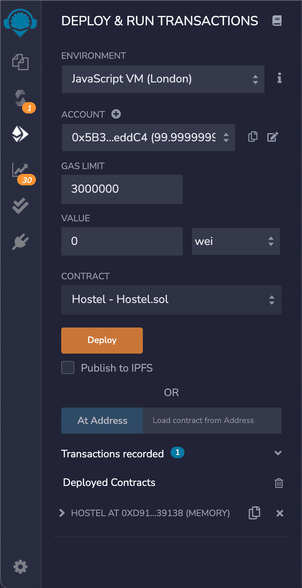
Task: Open the Static Analysis chart icon
Action: pyautogui.click(x=20, y=169)
